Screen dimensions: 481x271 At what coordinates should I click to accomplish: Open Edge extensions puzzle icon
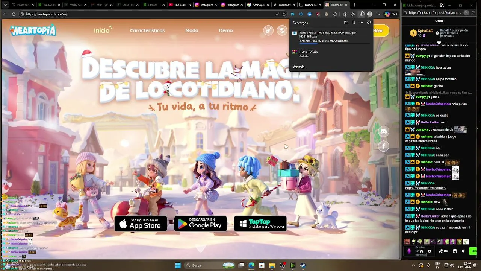point(335,14)
